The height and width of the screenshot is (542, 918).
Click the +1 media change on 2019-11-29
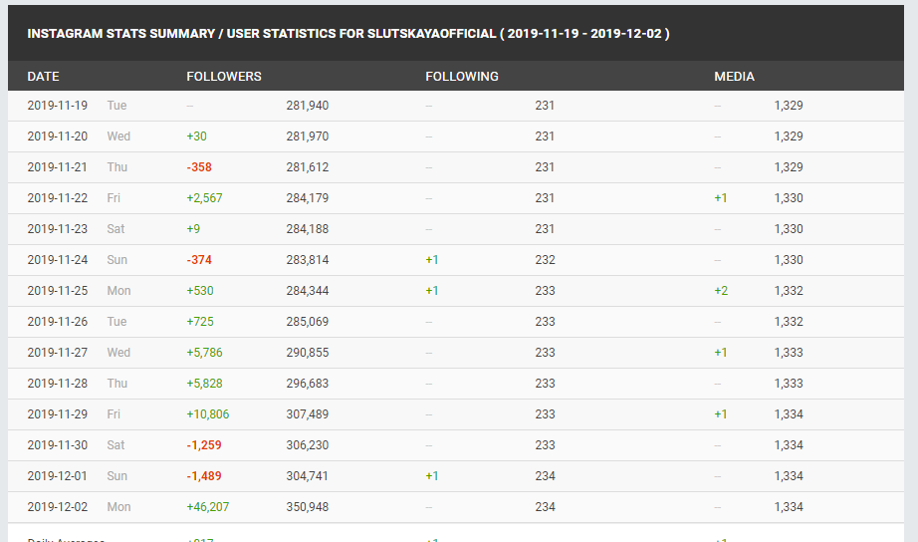[721, 414]
